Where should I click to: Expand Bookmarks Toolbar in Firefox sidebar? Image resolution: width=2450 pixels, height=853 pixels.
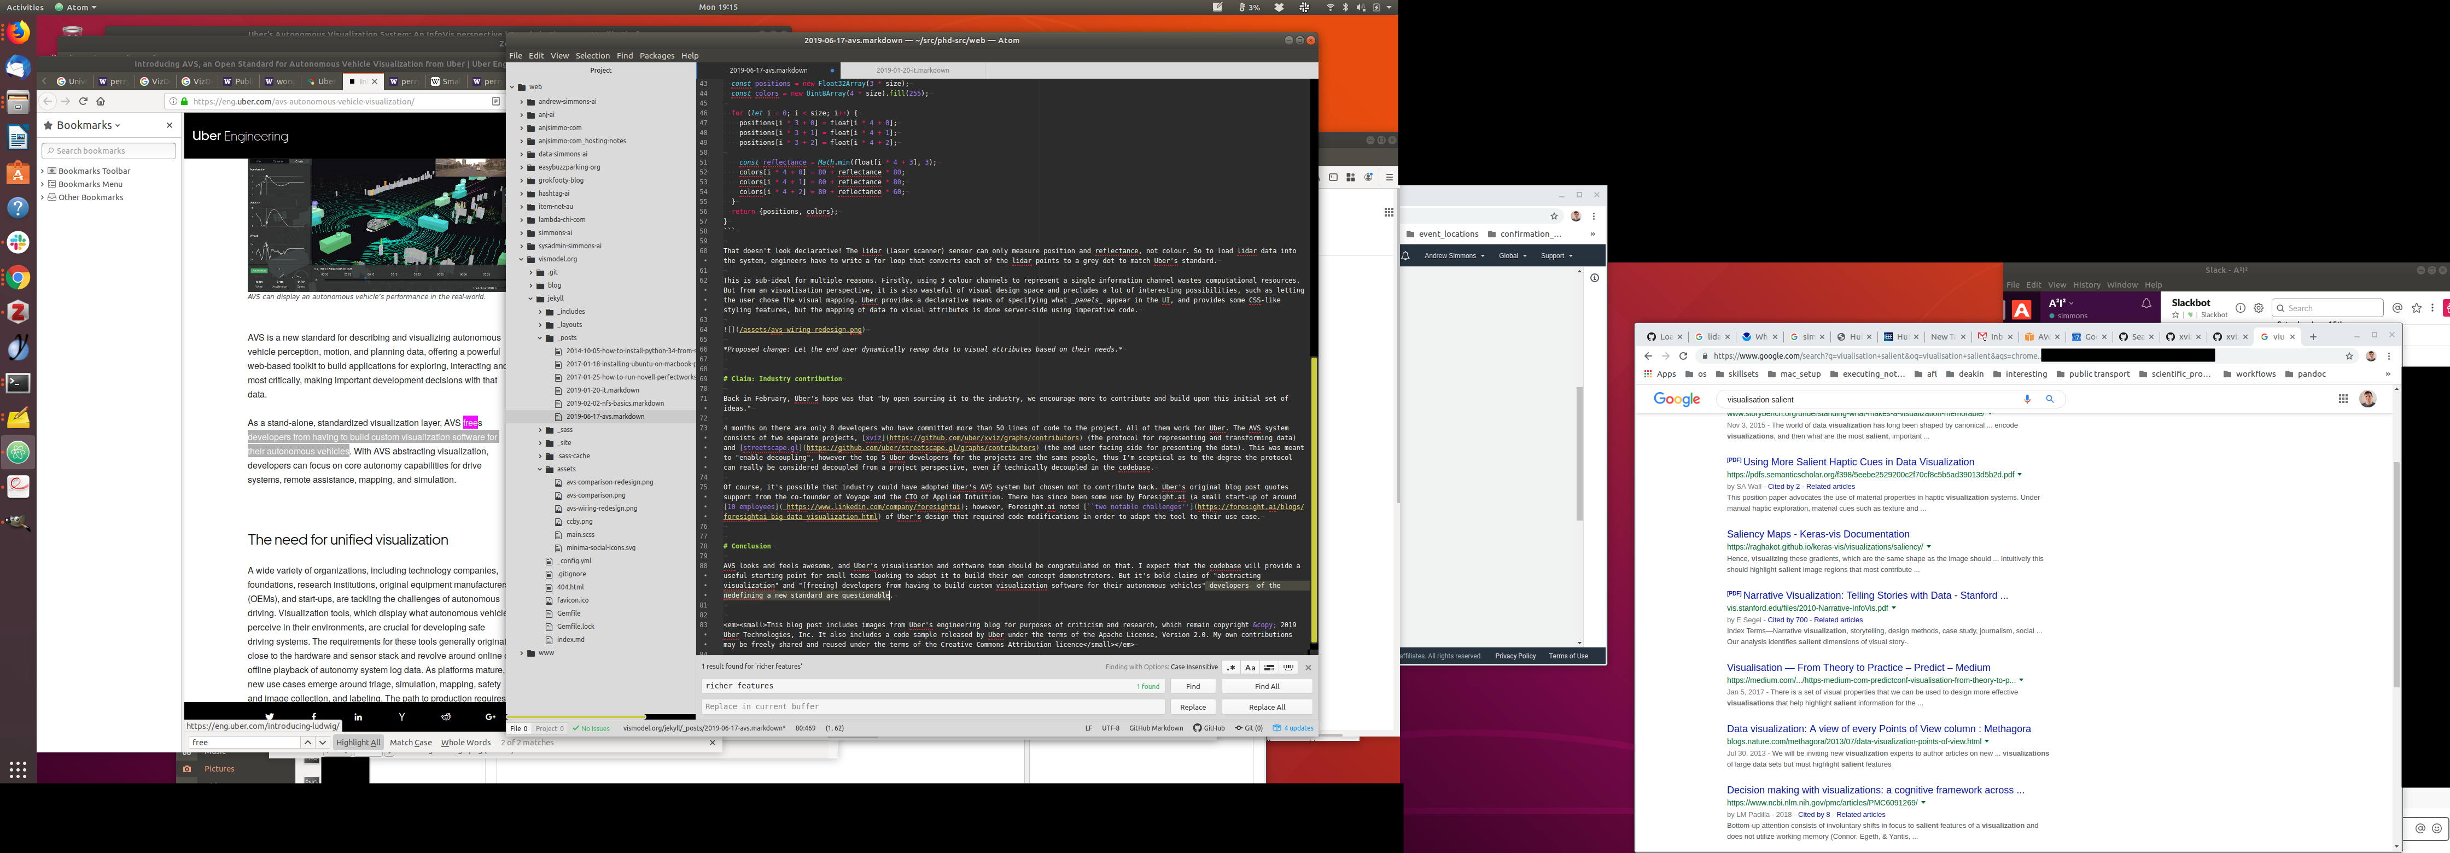point(43,171)
